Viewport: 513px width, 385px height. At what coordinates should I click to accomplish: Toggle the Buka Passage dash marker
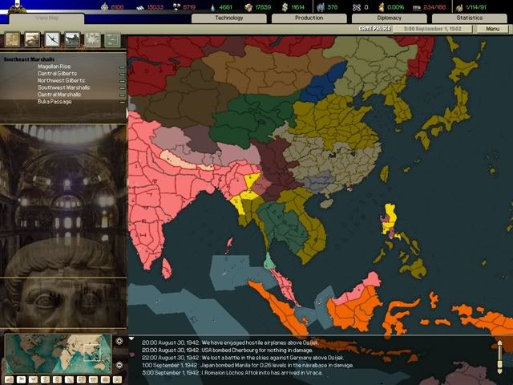coord(122,102)
